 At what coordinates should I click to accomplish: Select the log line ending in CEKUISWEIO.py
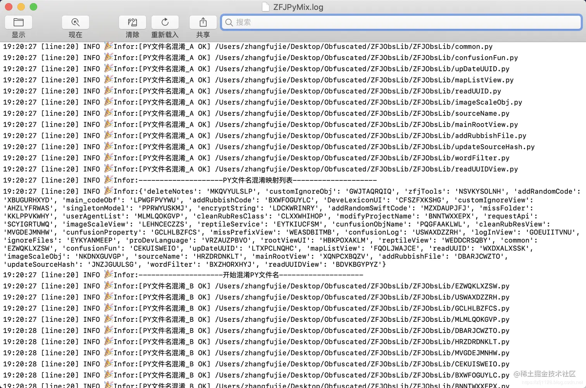pyautogui.click(x=256, y=364)
